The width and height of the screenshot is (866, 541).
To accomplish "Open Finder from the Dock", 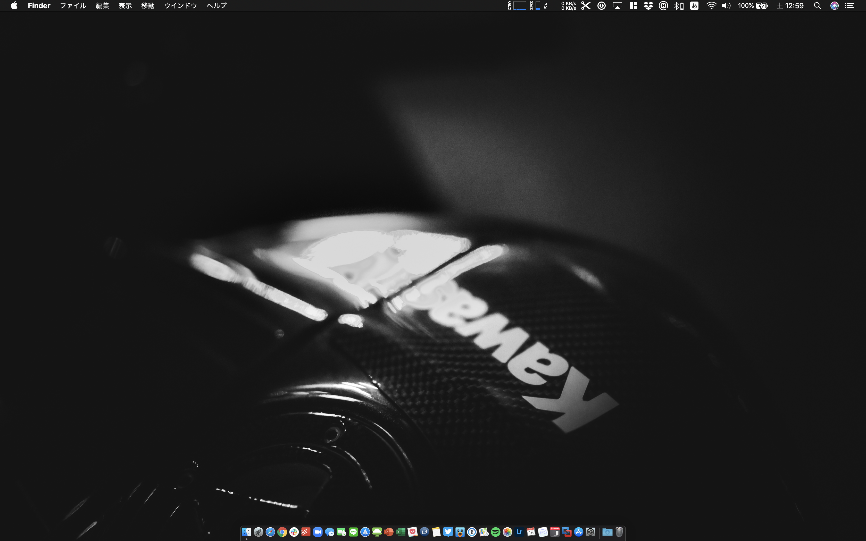I will click(x=247, y=532).
